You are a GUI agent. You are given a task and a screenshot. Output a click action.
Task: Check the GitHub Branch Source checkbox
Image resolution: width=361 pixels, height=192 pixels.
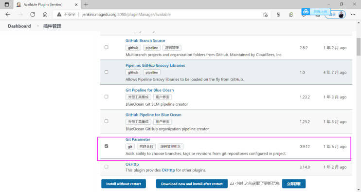[107, 47]
